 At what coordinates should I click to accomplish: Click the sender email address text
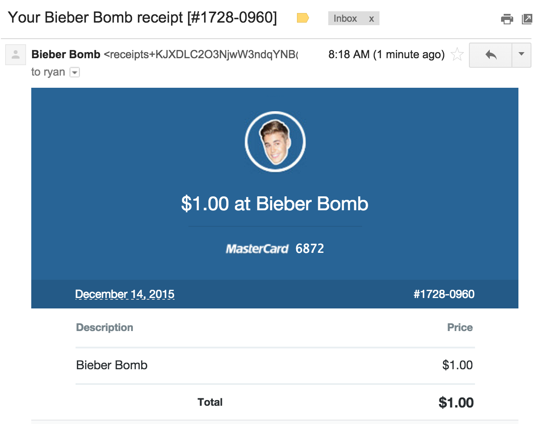click(x=201, y=54)
